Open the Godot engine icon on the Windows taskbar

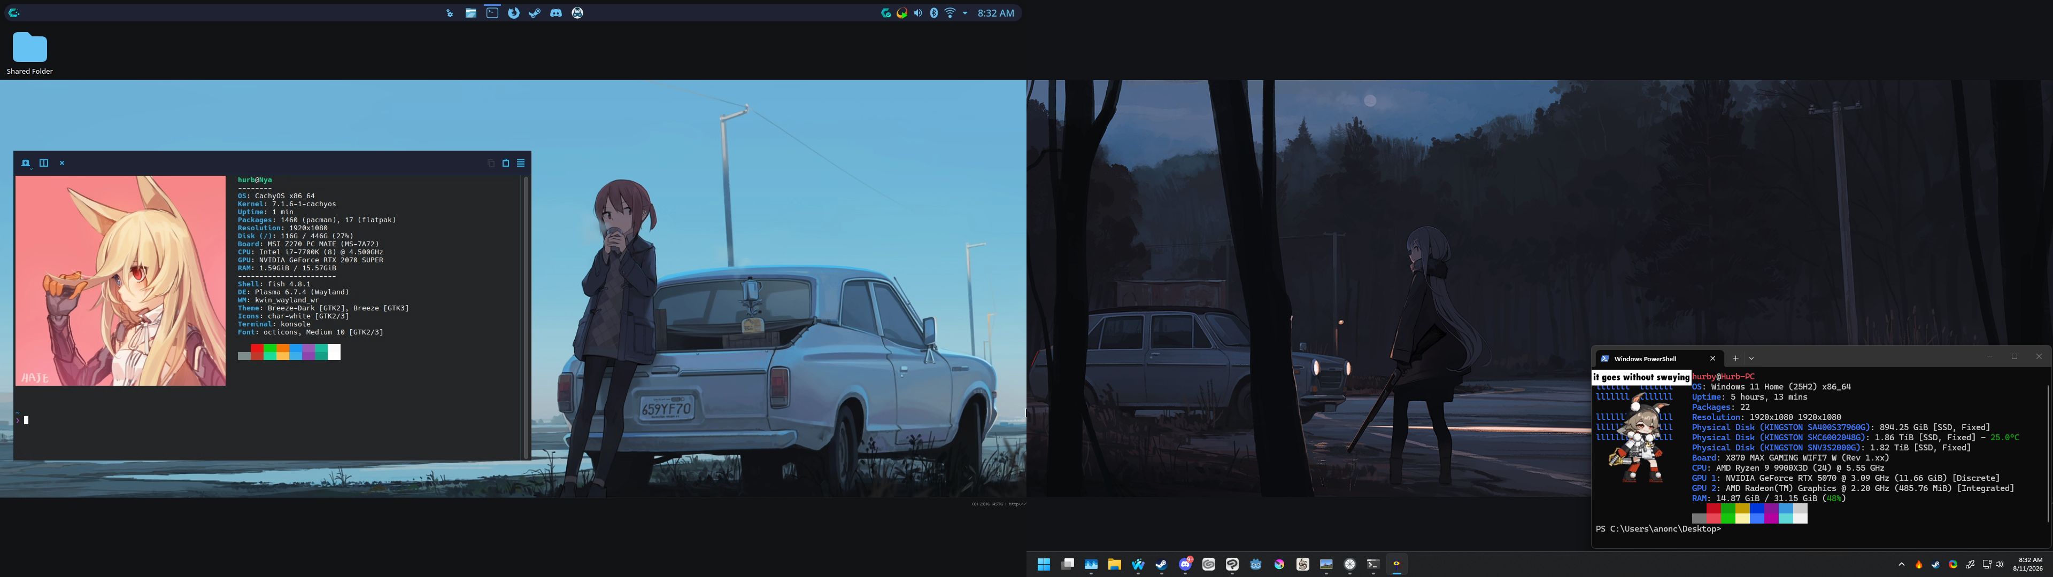(x=1256, y=564)
